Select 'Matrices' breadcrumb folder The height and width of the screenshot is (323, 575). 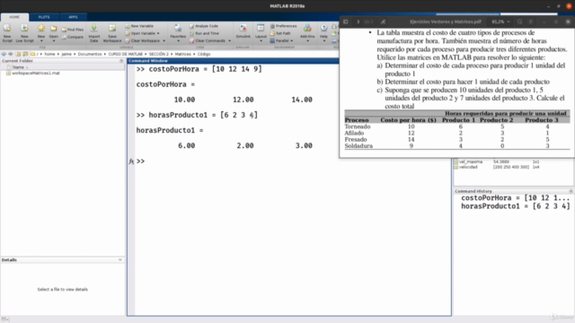(183, 54)
